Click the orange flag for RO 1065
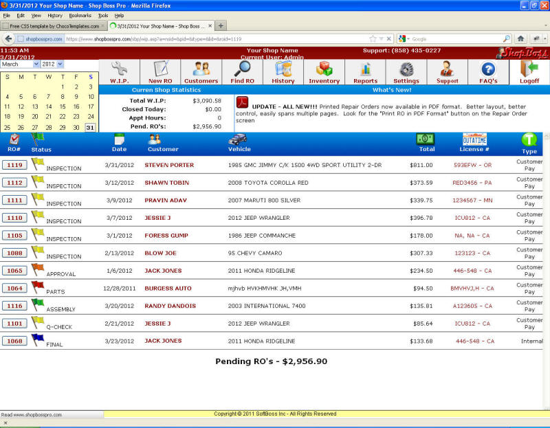Image resolution: width=550 pixels, height=428 pixels. click(38, 269)
